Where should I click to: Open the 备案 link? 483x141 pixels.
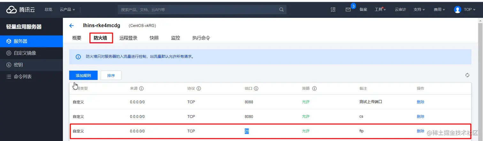pos(363,10)
